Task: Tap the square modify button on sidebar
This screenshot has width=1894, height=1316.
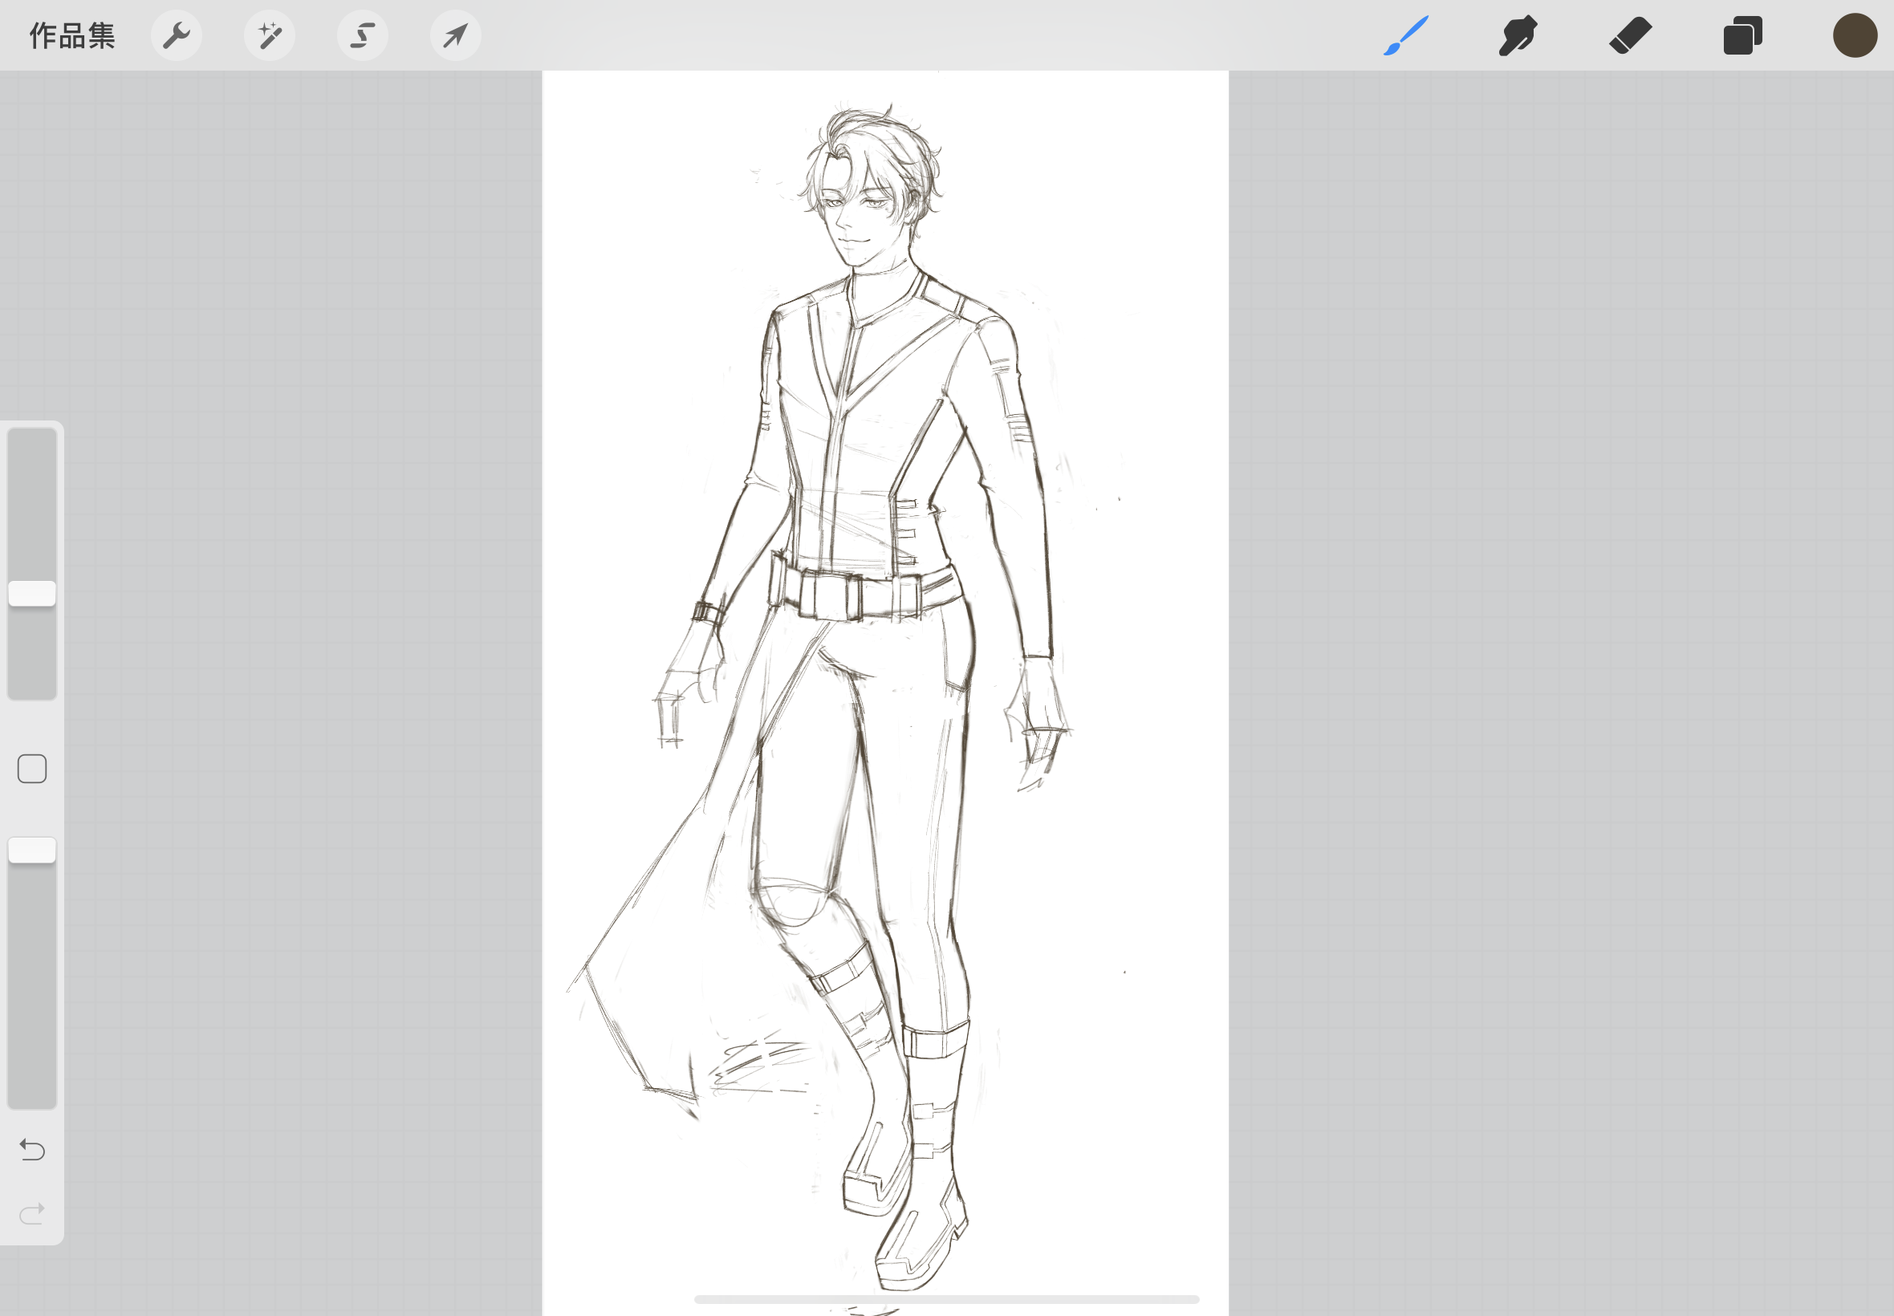Action: pyautogui.click(x=32, y=769)
